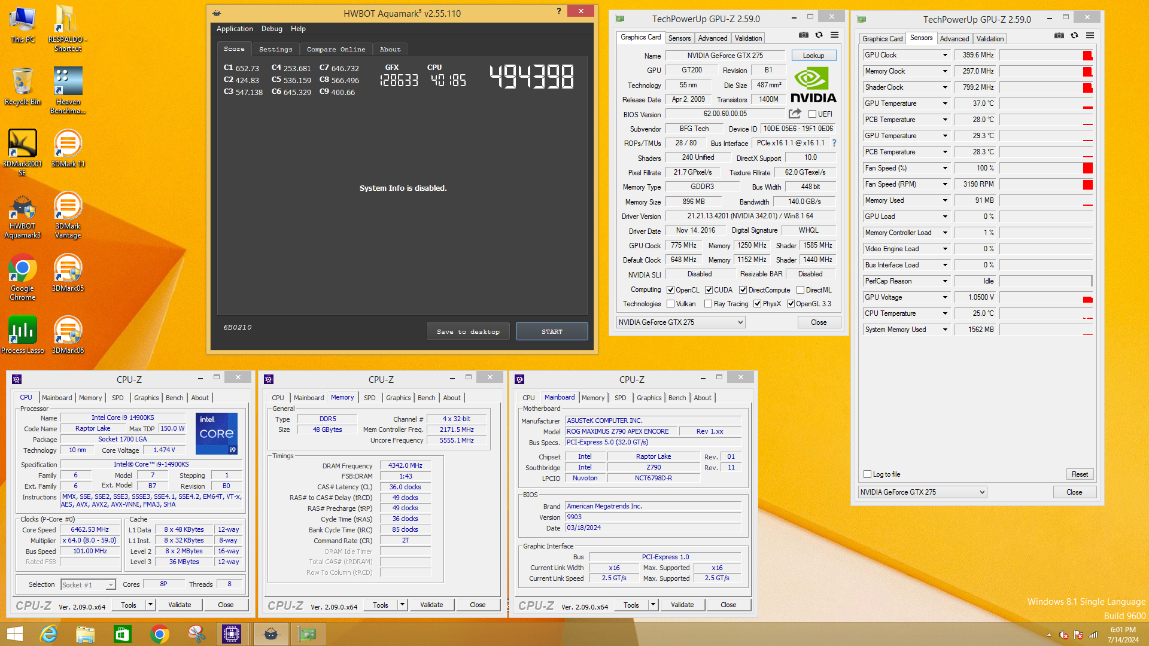Screen dimensions: 1149x646
Task: Click GPU Clock sensor graph bar
Action: pyautogui.click(x=1046, y=55)
